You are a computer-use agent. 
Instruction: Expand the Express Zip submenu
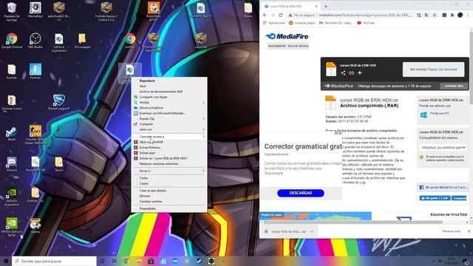click(x=169, y=118)
